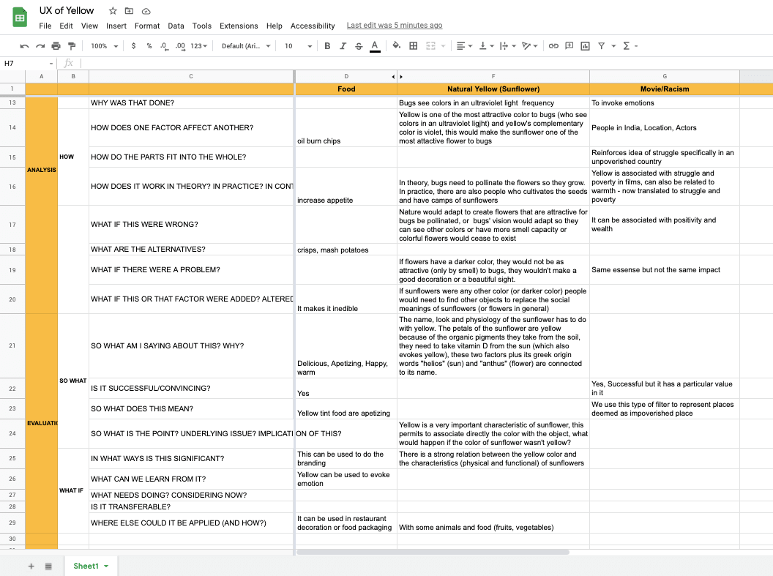Viewport: 773px width, 576px height.
Task: Go to Google Sheets home logo
Action: point(20,18)
